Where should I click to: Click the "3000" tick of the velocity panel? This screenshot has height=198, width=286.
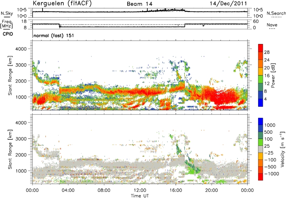(21, 139)
